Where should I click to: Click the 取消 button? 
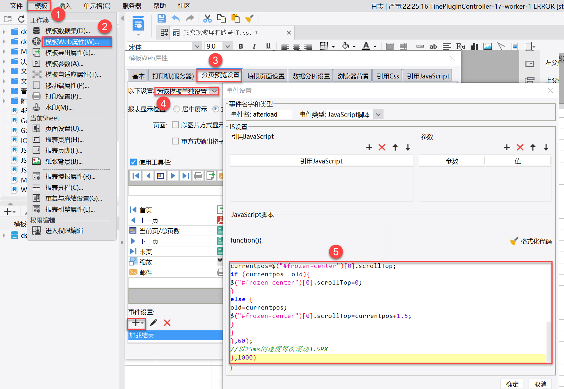[x=540, y=384]
